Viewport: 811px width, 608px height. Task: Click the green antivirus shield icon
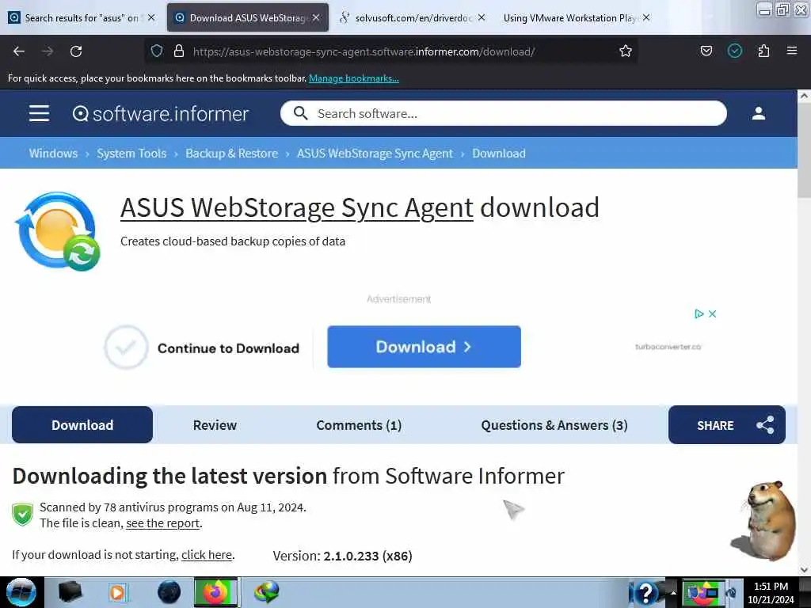(22, 515)
